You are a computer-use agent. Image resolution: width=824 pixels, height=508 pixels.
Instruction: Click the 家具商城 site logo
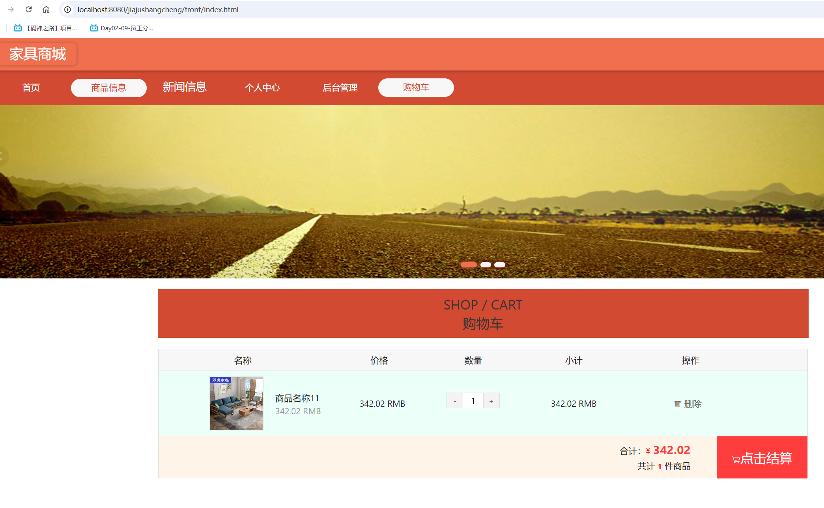click(x=38, y=54)
